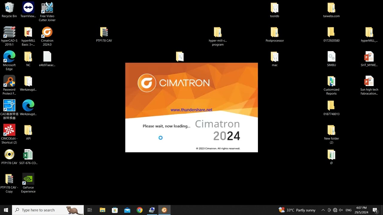The height and width of the screenshot is (215, 383).
Task: Select the CAD converter shortcut with Chinese label
Action: 9,110
